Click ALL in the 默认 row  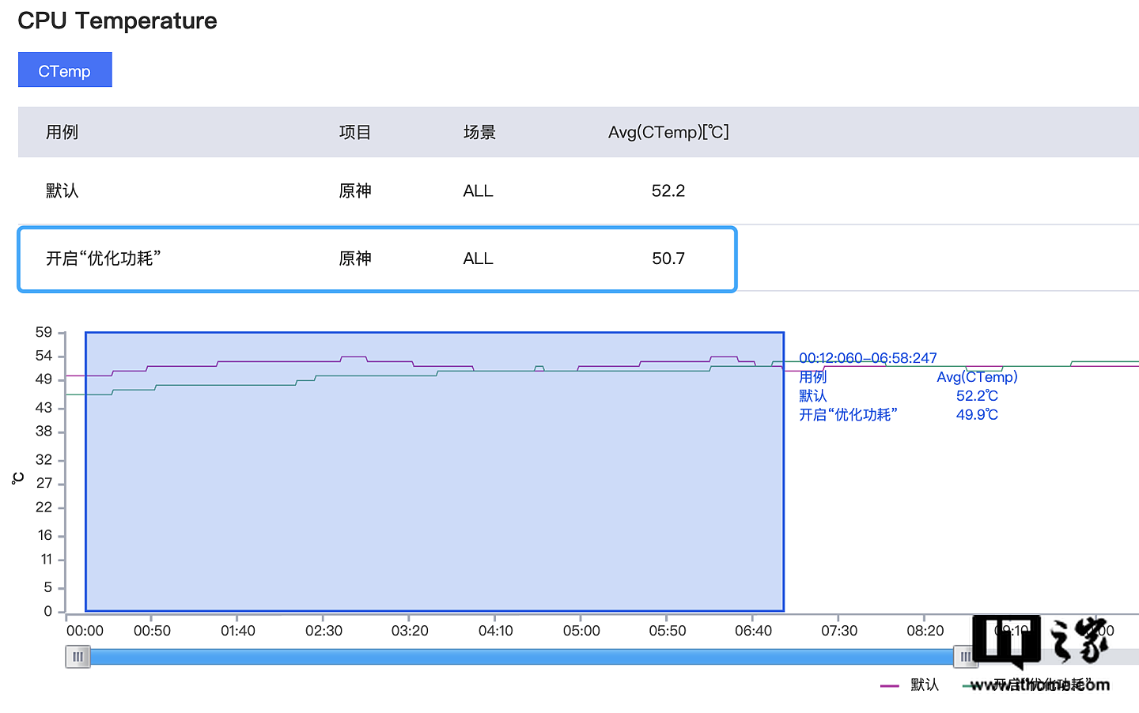478,191
